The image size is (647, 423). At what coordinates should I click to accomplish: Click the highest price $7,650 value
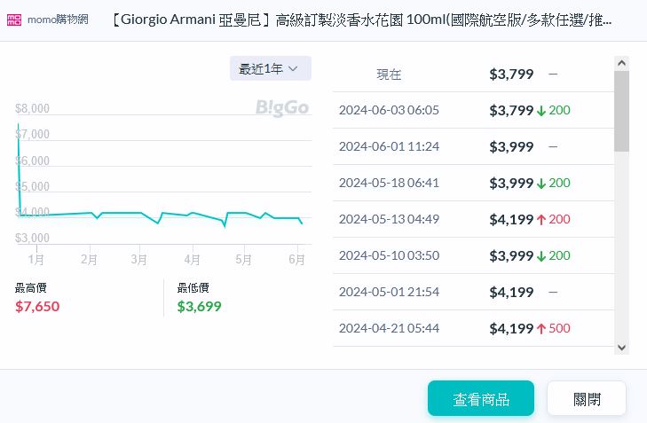(37, 307)
